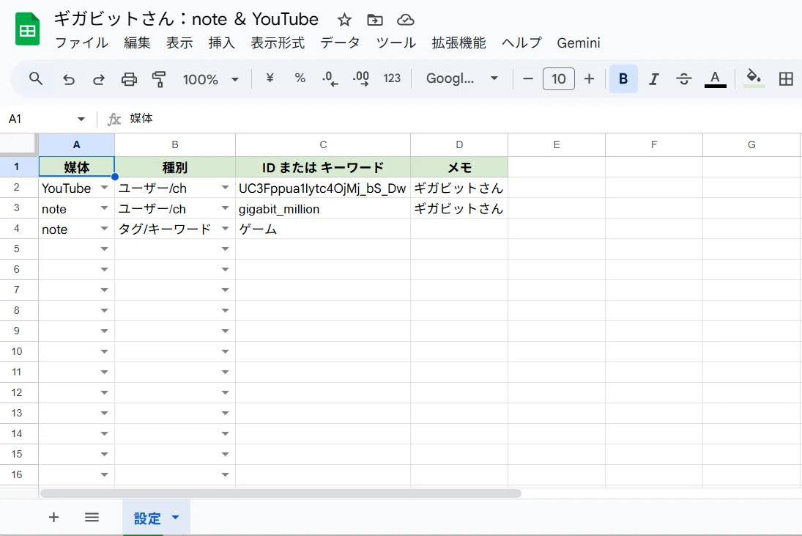
Task: Open the 設定 sheet tab menu arrow
Action: click(x=176, y=518)
